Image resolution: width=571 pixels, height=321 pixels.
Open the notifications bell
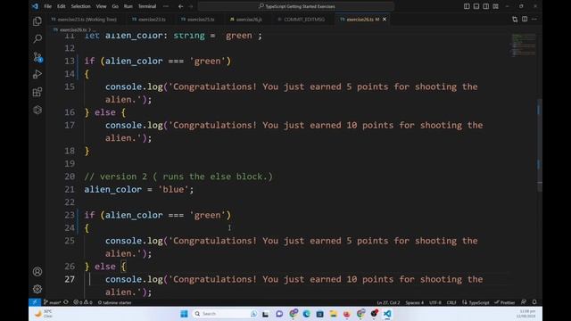(534, 302)
